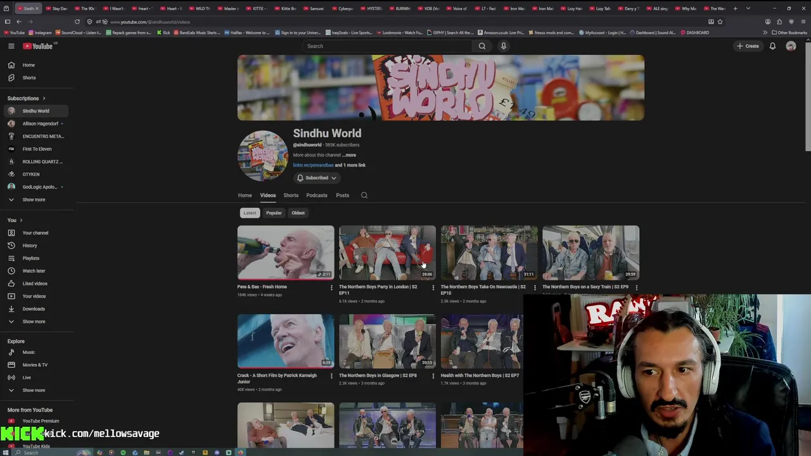This screenshot has width=811, height=456.
Task: Expand channel description with more link
Action: 350,155
